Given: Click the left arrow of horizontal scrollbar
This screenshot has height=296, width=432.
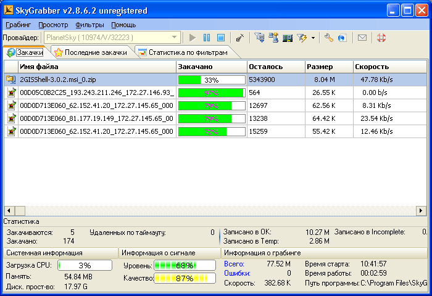Looking at the screenshot, I should pos(9,211).
